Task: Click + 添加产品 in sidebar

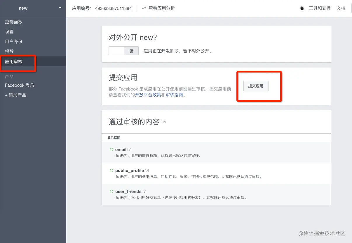Action: (x=15, y=95)
